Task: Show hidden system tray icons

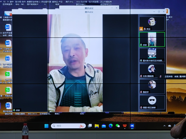Action: click(164, 126)
